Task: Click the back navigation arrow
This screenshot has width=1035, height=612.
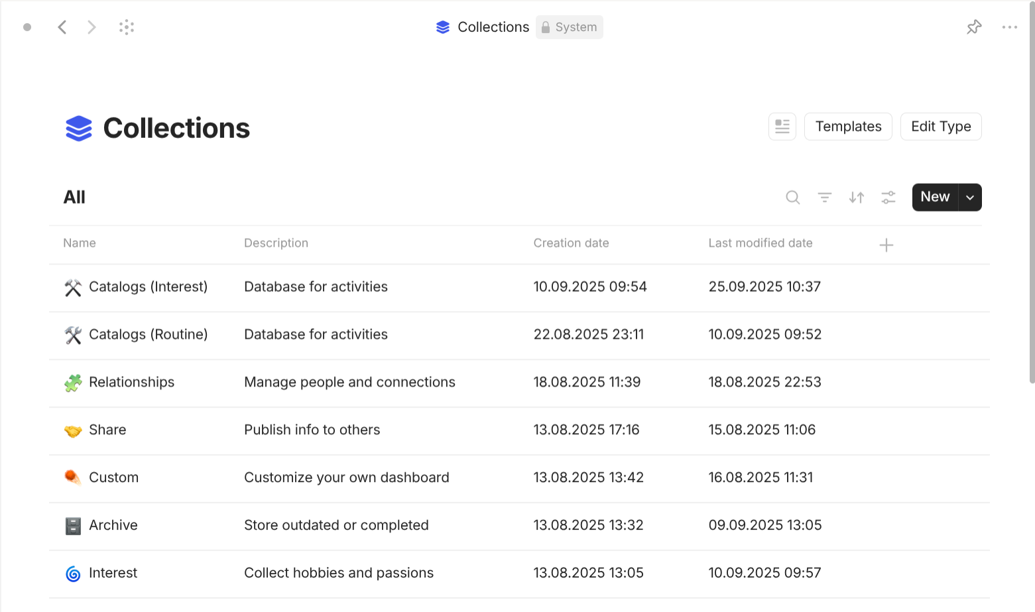Action: click(62, 27)
